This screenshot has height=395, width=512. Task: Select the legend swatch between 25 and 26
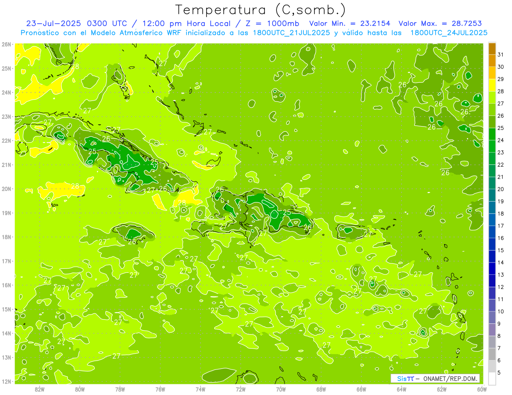[x=492, y=122]
